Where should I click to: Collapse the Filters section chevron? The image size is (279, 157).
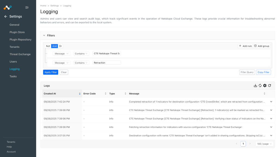44,36
